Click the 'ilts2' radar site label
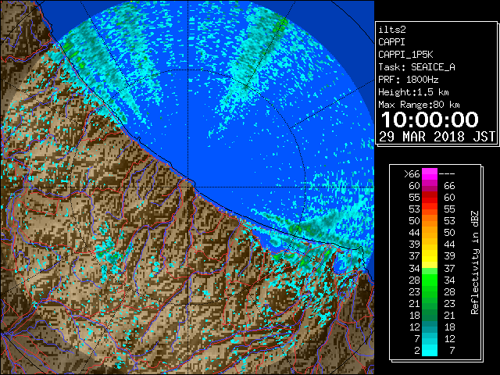500x375 pixels. coord(392,30)
